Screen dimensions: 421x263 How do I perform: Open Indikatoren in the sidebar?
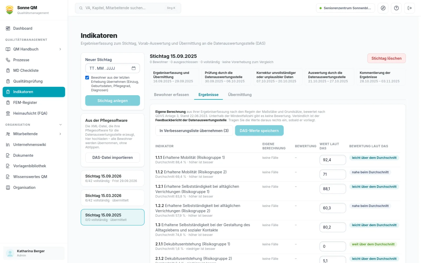pos(34,92)
